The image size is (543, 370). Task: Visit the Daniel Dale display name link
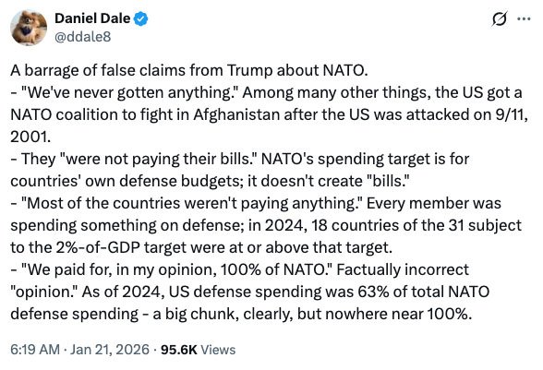[92, 18]
